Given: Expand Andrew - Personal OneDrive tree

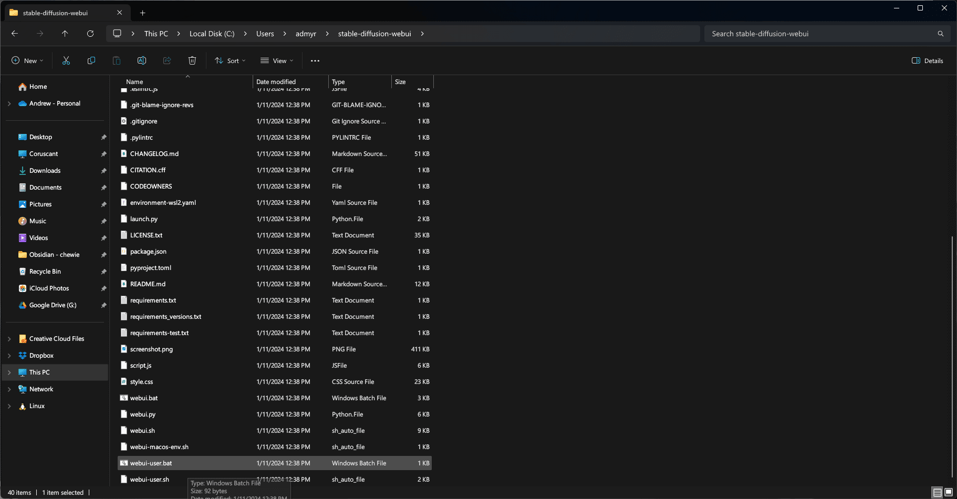Looking at the screenshot, I should (x=9, y=103).
